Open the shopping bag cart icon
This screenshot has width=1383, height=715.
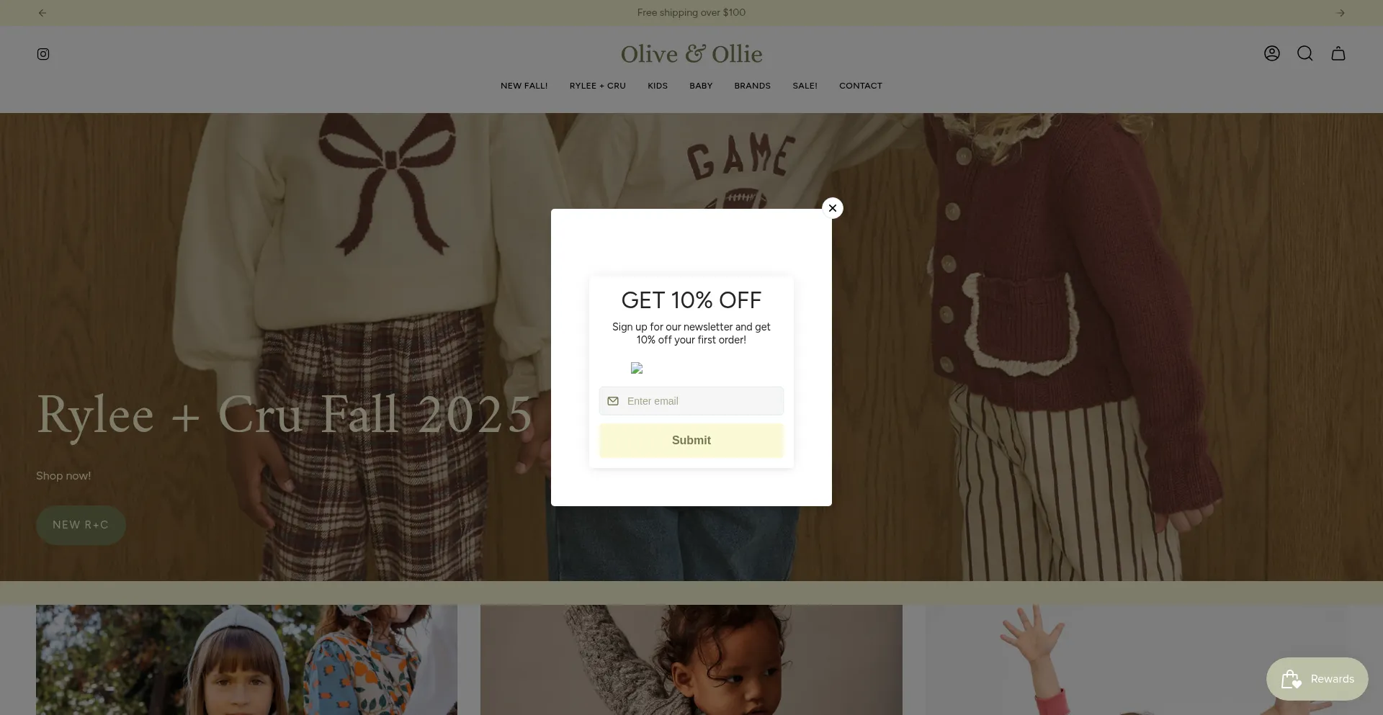point(1338,53)
